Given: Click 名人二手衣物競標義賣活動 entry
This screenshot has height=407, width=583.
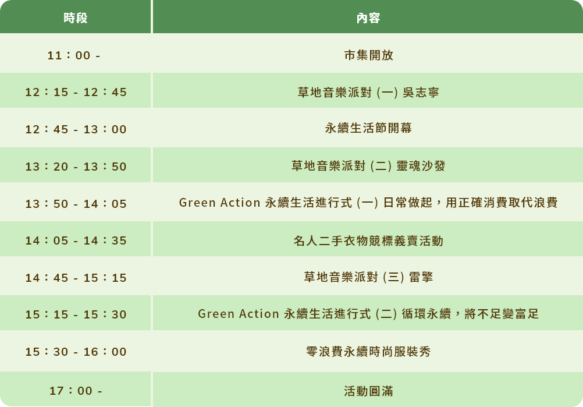Looking at the screenshot, I should [x=368, y=240].
